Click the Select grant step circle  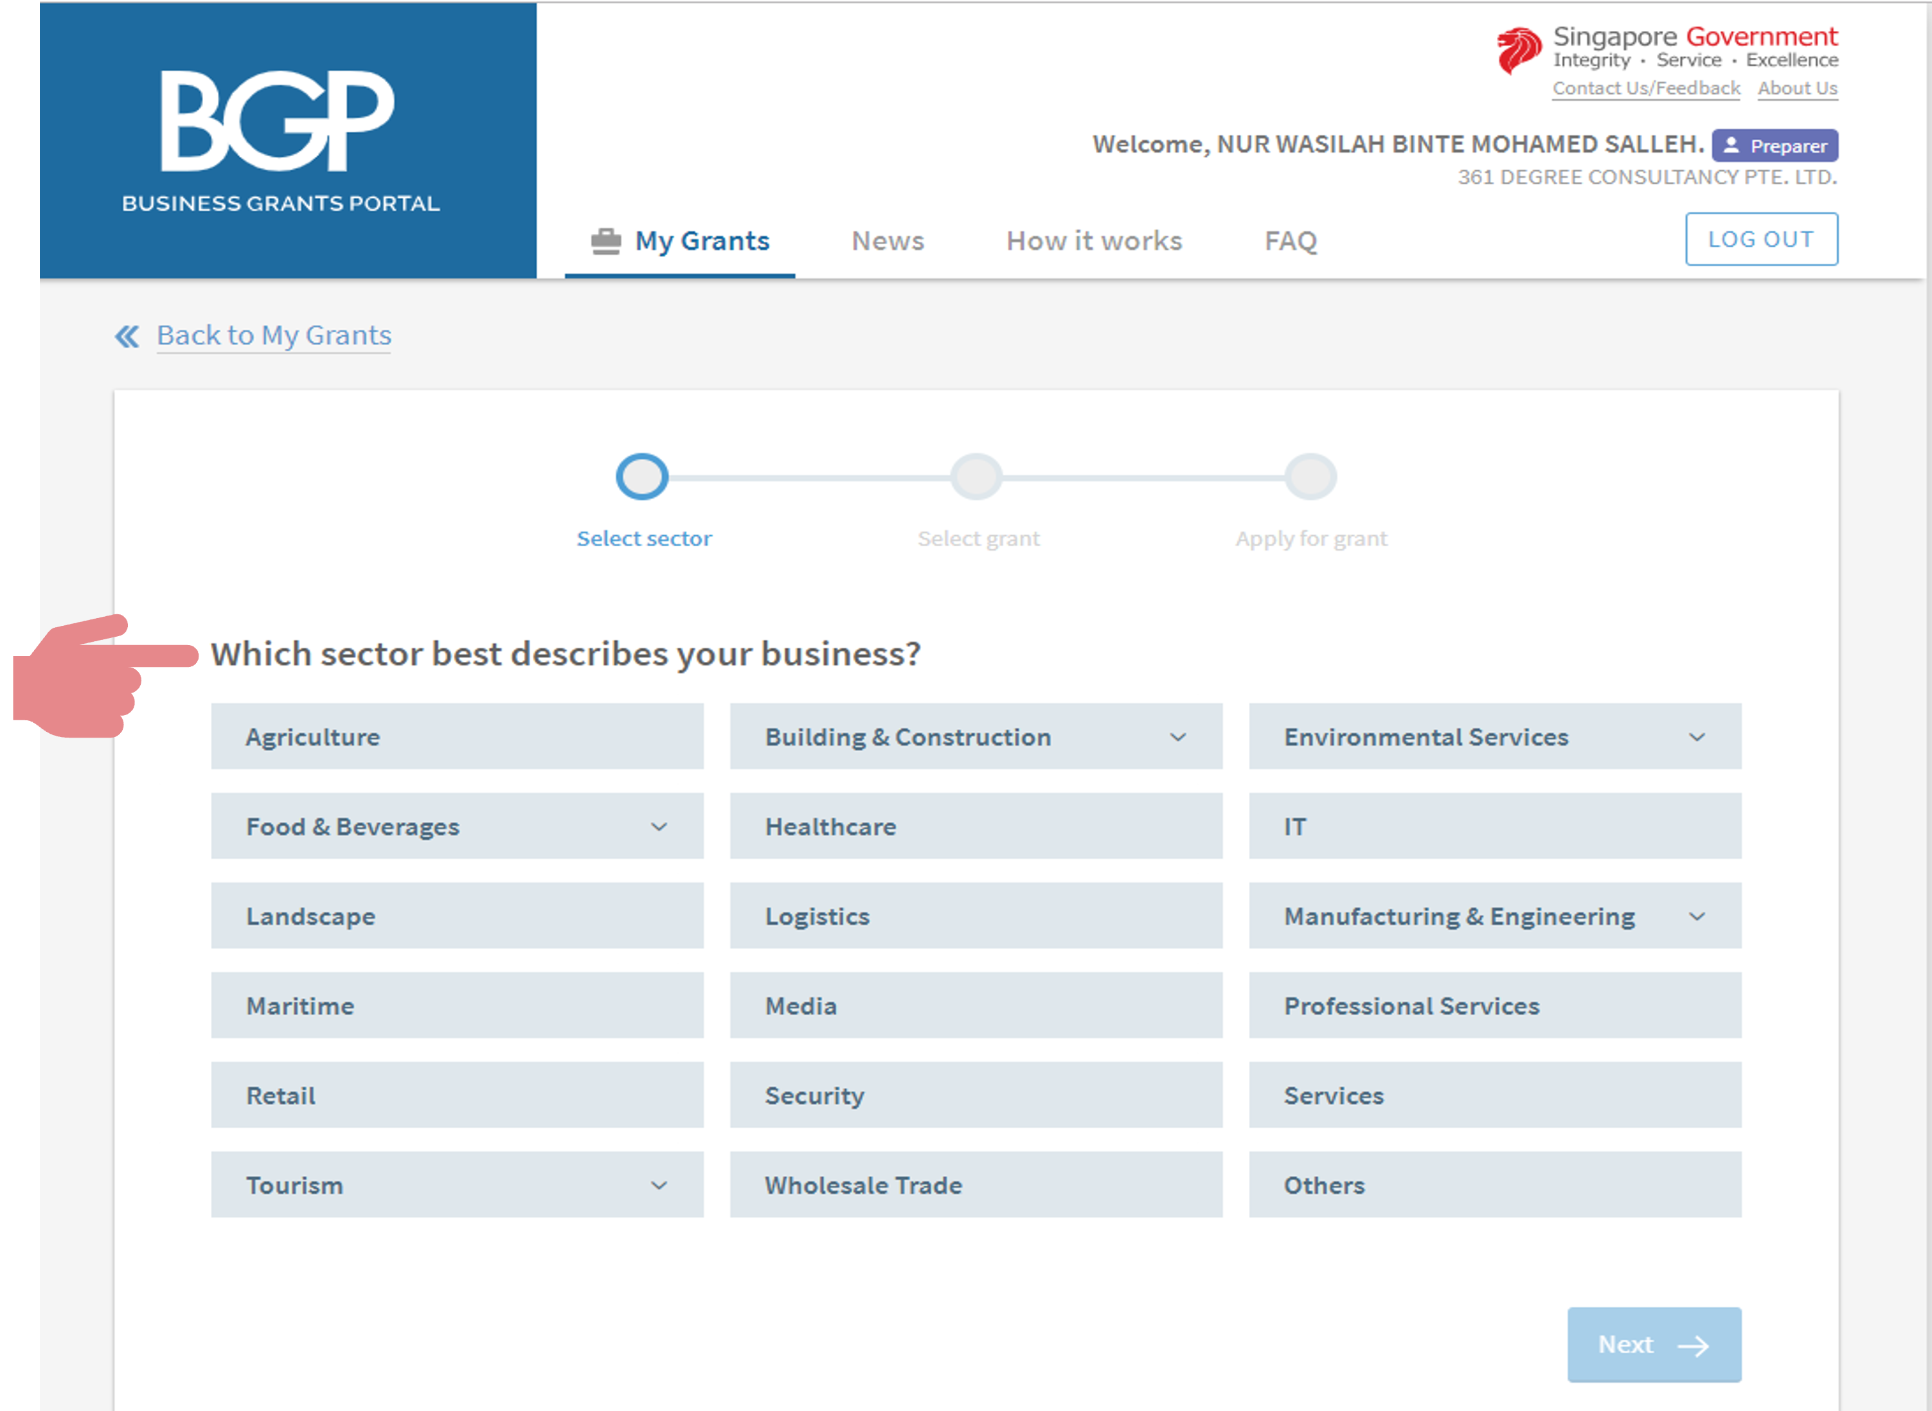pos(976,477)
